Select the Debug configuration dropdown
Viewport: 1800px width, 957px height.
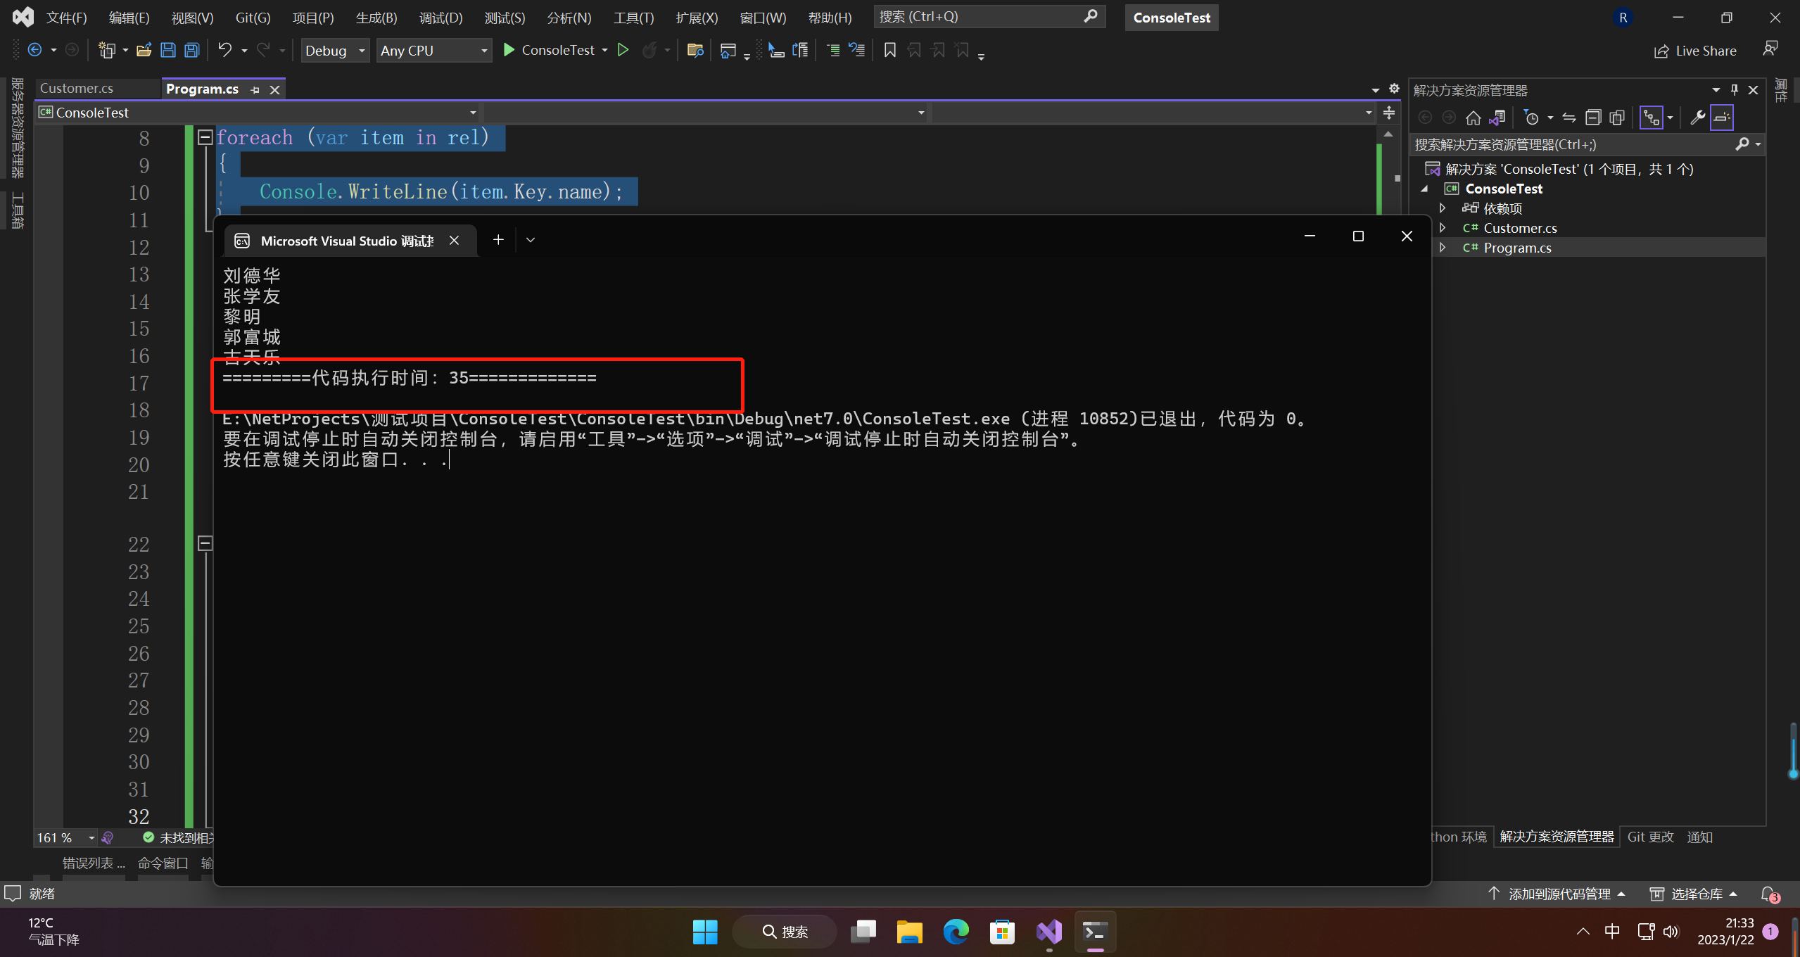(x=334, y=50)
